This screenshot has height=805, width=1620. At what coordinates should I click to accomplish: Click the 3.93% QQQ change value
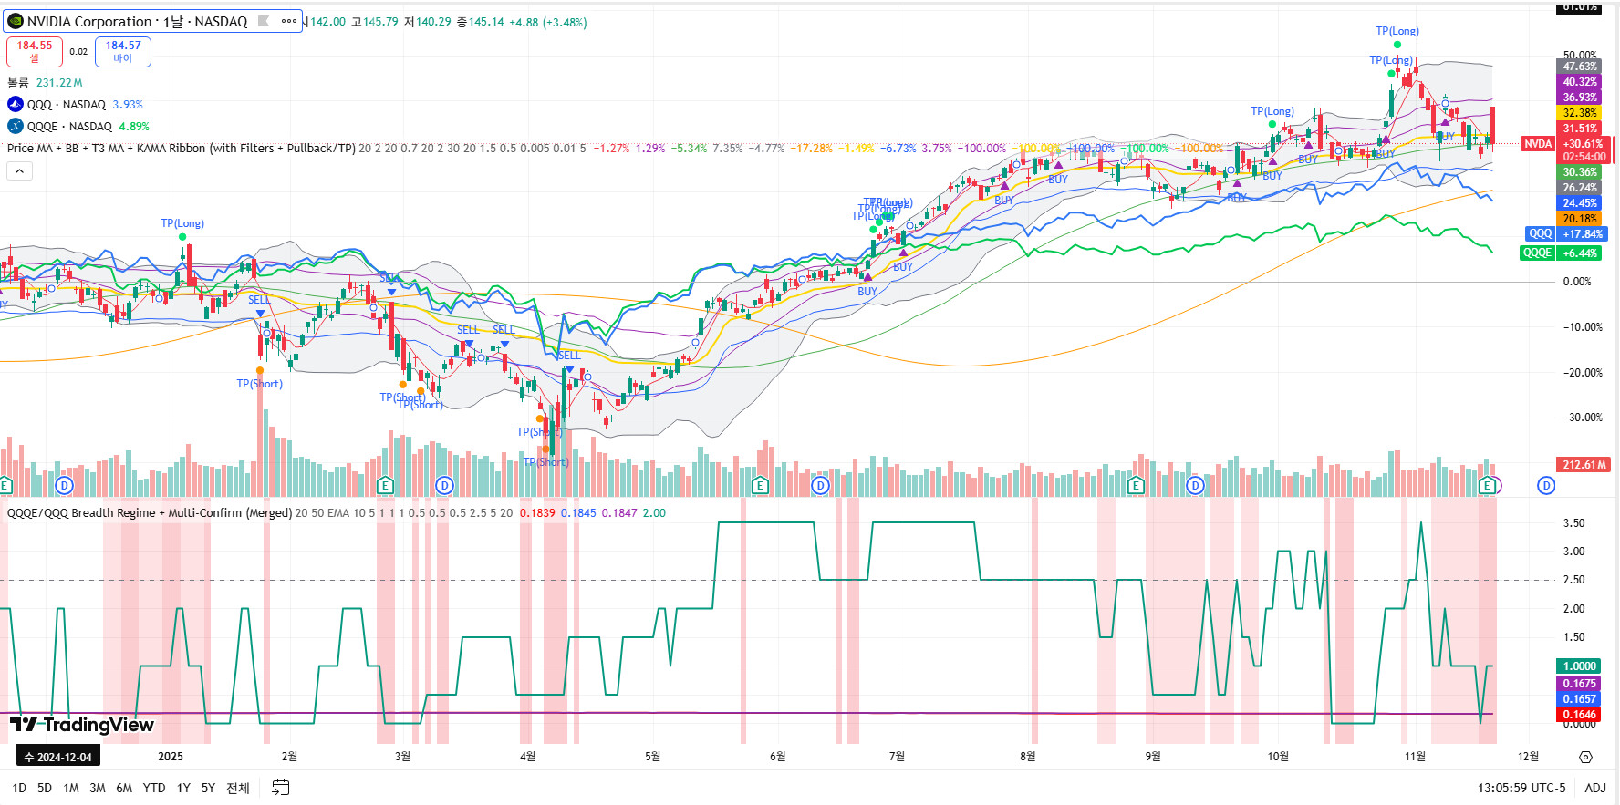click(128, 105)
